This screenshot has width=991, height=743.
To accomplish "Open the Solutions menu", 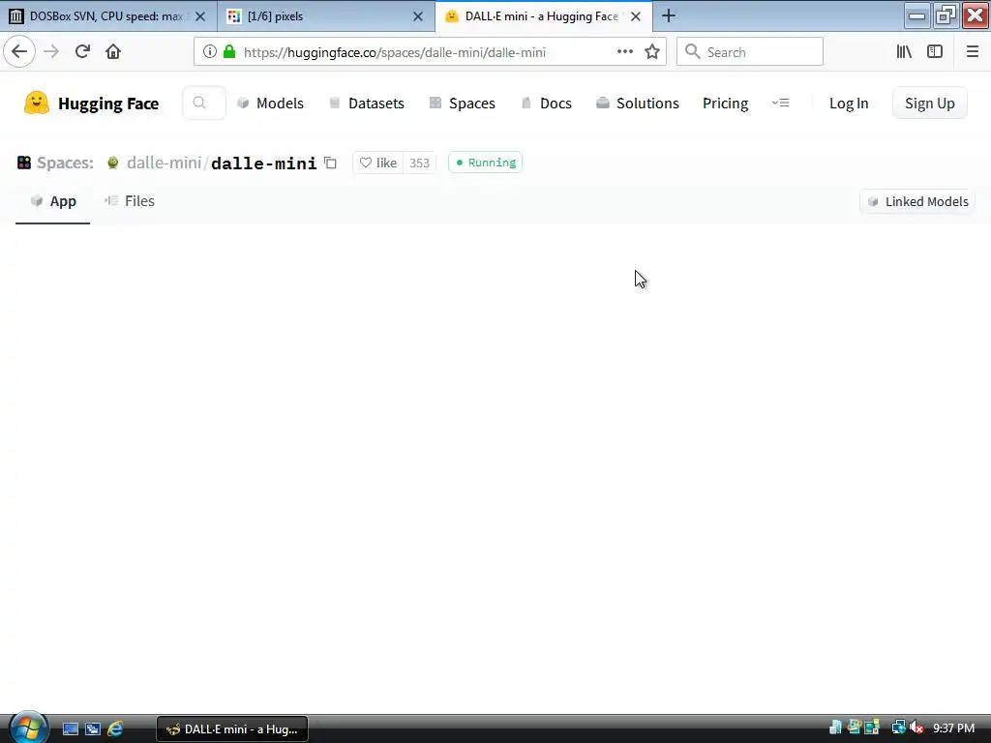I will tap(638, 103).
